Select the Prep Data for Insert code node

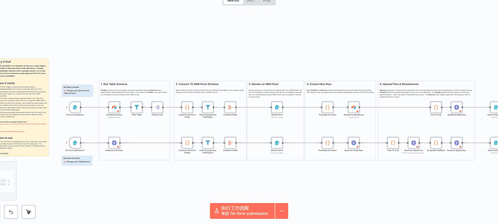327,108
